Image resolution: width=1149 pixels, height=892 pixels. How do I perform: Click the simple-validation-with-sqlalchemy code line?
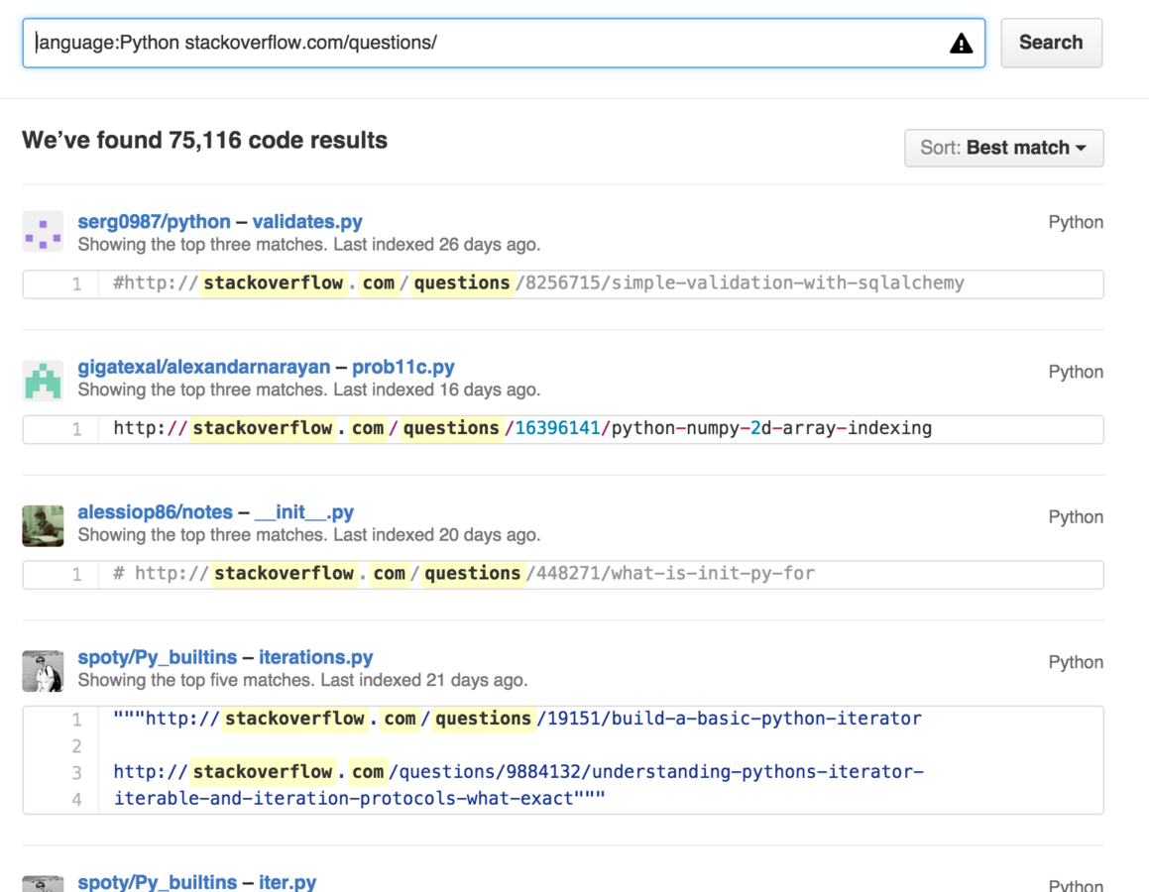538,283
